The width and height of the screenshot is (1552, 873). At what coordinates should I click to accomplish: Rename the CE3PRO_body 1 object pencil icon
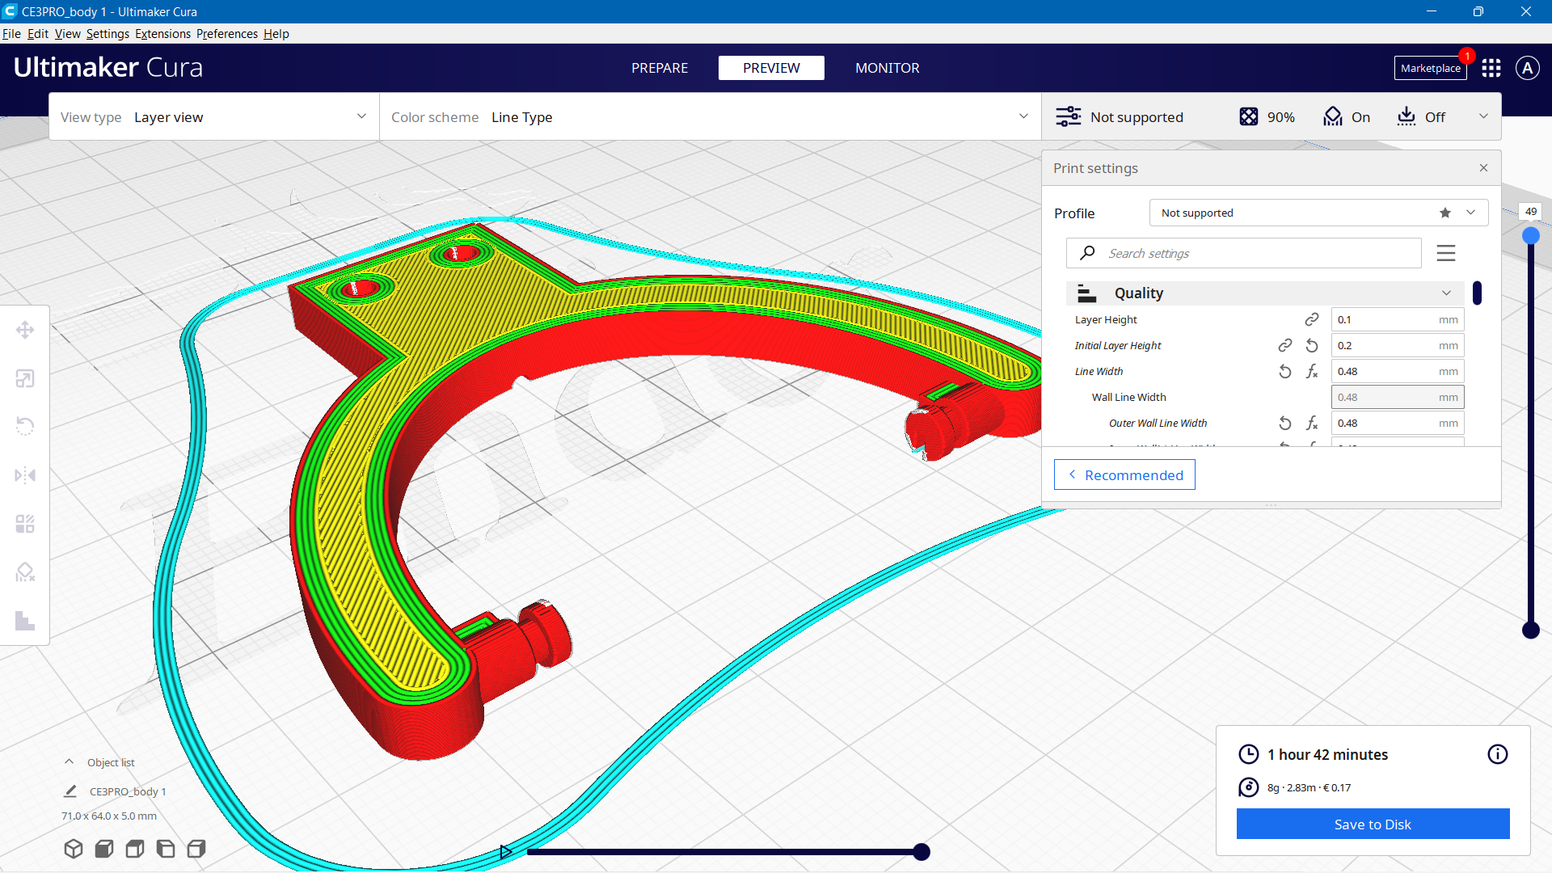(70, 791)
